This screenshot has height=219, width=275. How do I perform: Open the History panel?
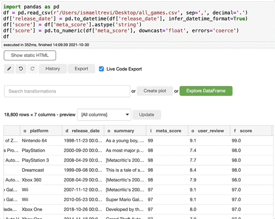point(52,69)
